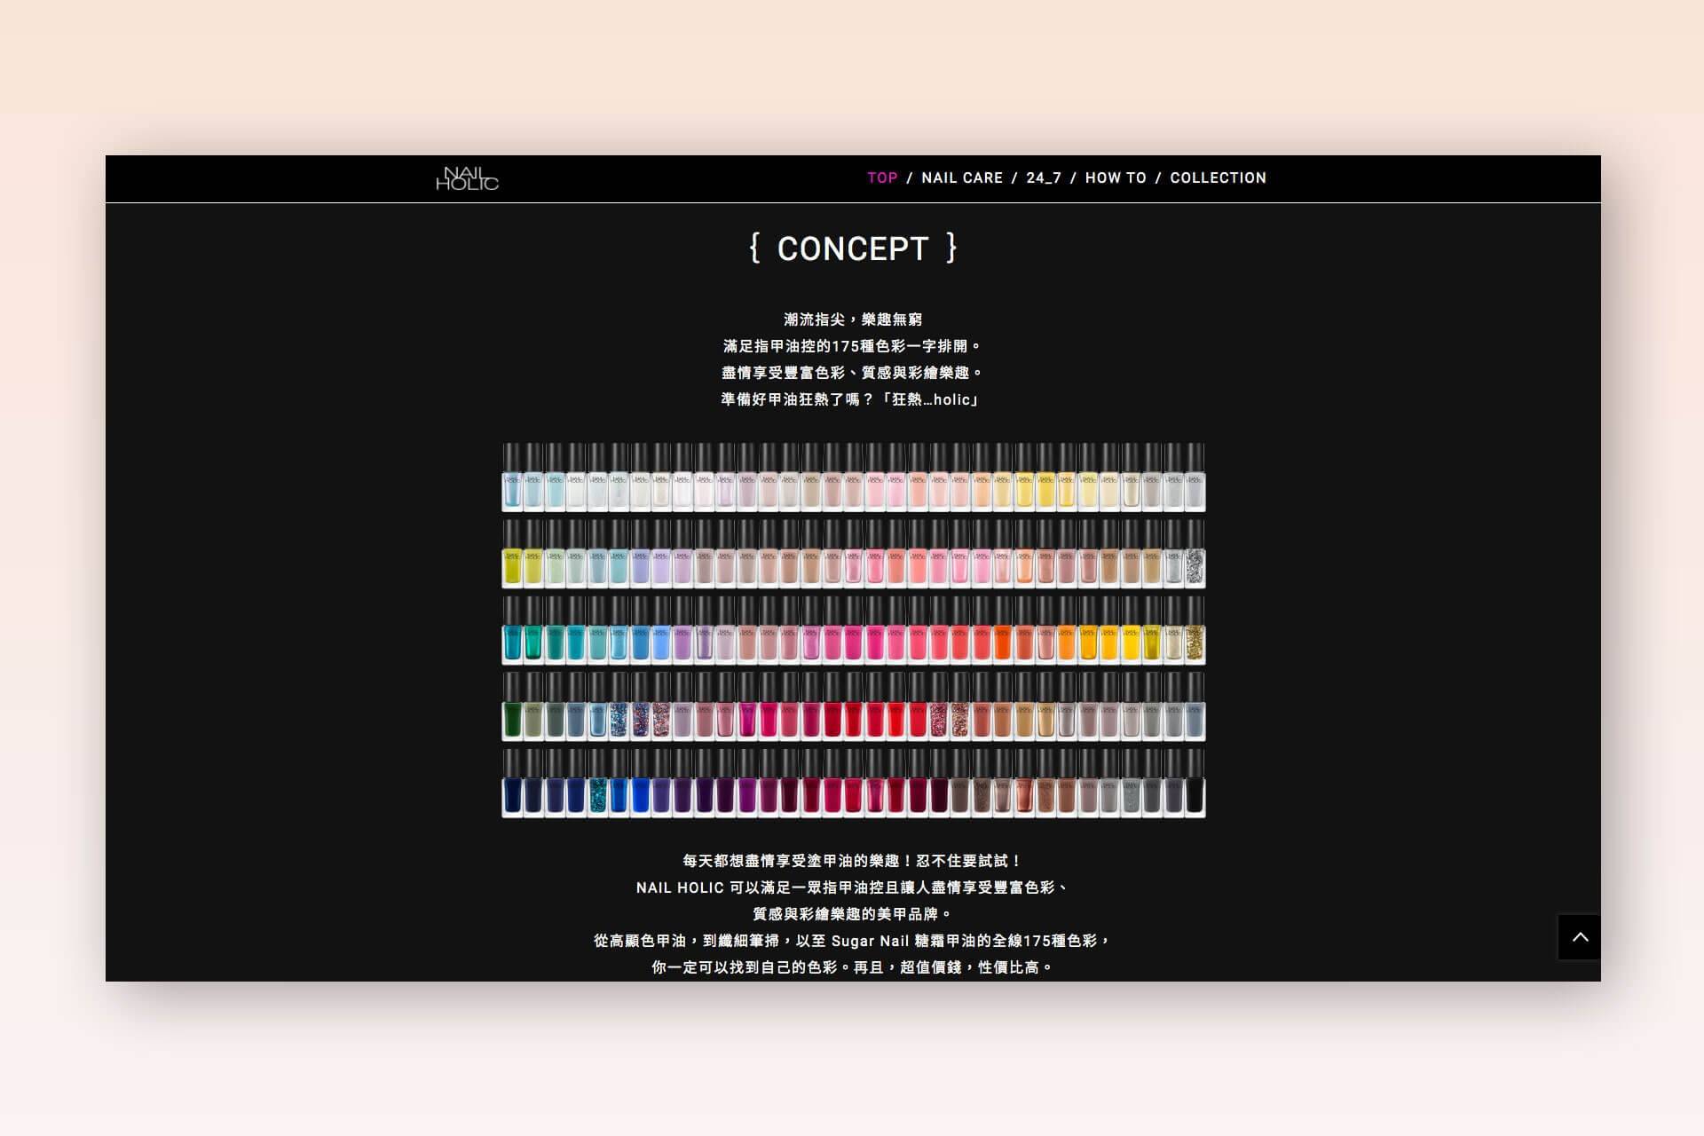The width and height of the screenshot is (1704, 1136).
Task: Click the CONCEPT section heading
Action: pos(853,248)
